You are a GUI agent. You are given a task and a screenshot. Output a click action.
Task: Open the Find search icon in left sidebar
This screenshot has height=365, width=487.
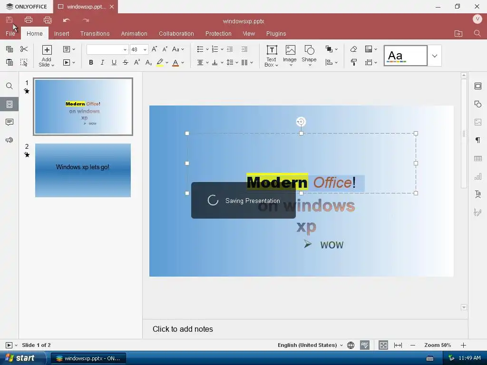[x=10, y=86]
